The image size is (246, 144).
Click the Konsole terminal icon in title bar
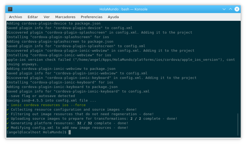coord(10,9)
